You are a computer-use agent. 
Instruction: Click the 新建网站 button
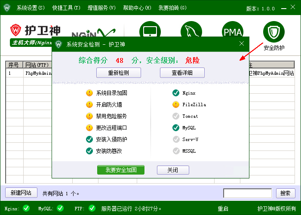pos(21,193)
